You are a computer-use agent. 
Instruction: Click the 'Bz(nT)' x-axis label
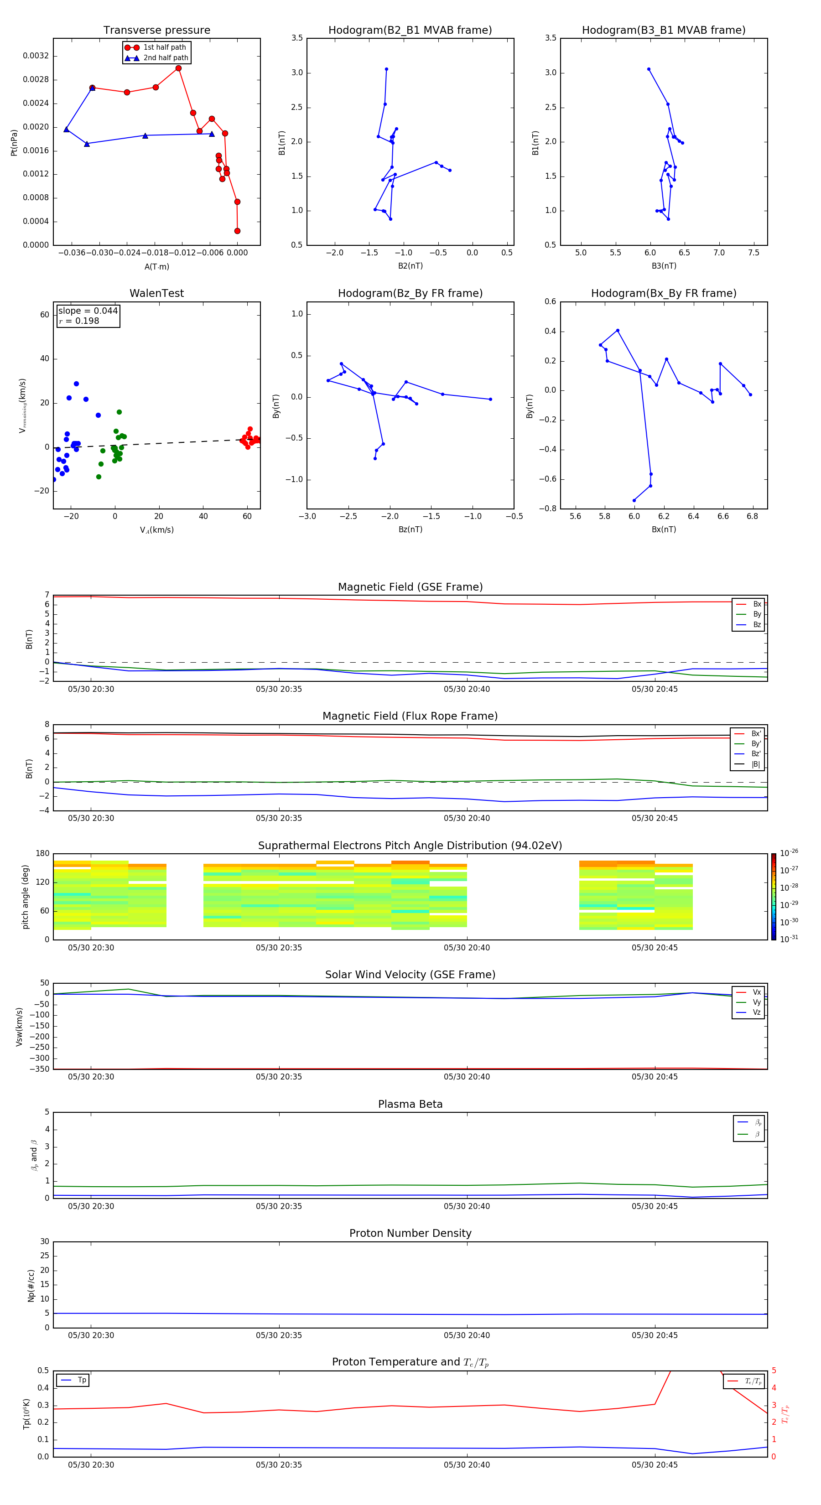410,529
